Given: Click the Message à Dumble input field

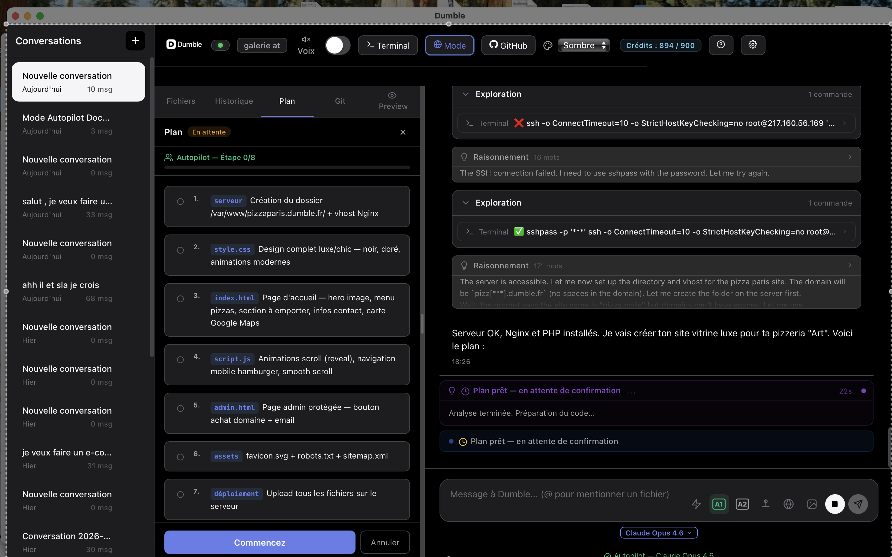Looking at the screenshot, I should pos(560,494).
